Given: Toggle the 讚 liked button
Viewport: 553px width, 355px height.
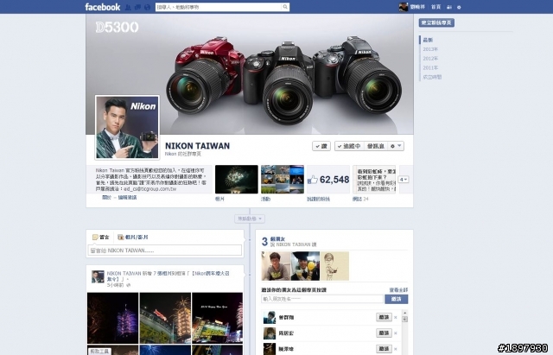Looking at the screenshot, I should click(x=321, y=146).
